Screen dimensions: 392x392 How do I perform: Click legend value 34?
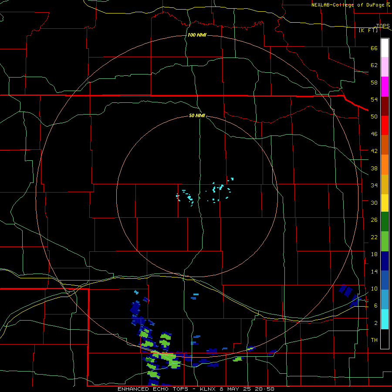click(374, 186)
